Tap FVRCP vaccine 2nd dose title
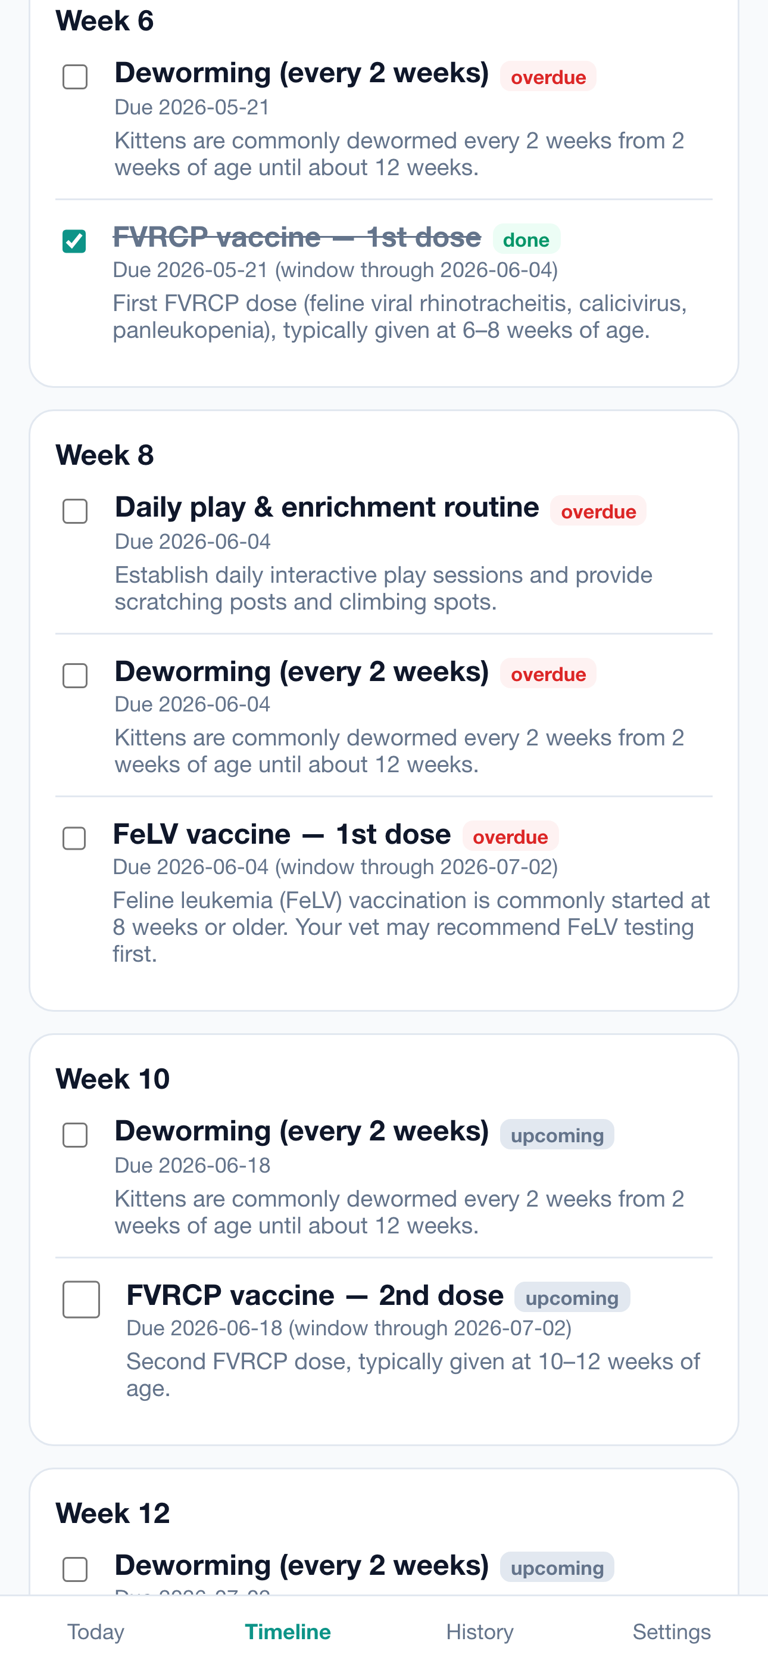The image size is (768, 1666). point(315,1295)
